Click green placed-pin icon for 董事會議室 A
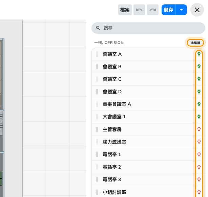208x197 pixels. tap(199, 104)
